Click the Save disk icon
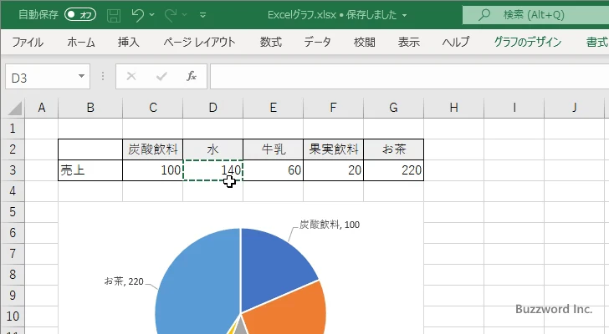The height and width of the screenshot is (334, 609). (114, 15)
